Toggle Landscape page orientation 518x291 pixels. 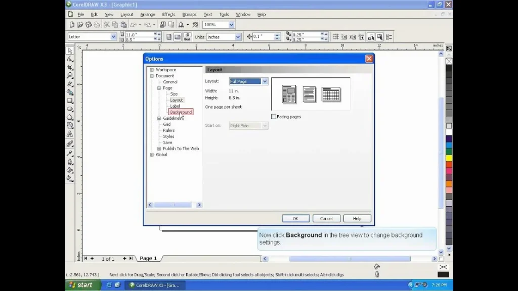tap(178, 37)
